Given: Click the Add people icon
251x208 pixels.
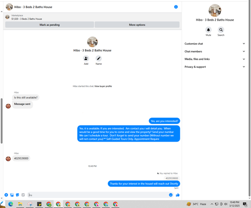Looking at the screenshot, I should click(x=86, y=58).
